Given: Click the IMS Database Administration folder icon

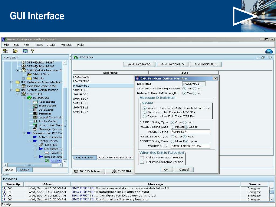Looking at the screenshot, I should click(18, 82).
